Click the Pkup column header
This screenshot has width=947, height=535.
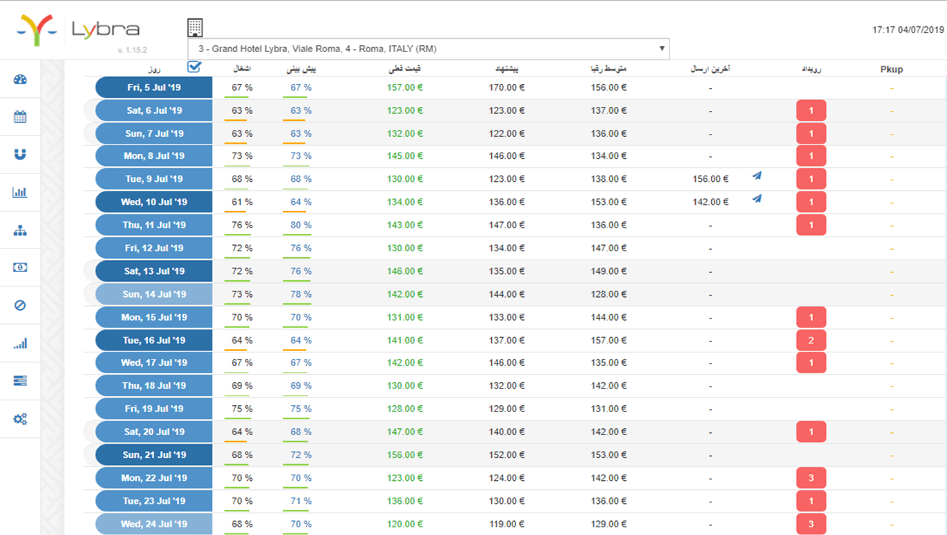click(x=891, y=69)
